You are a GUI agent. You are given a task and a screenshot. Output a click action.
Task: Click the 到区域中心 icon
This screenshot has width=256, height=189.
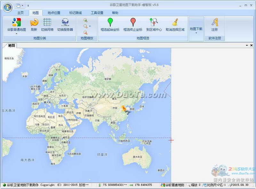coord(154,22)
